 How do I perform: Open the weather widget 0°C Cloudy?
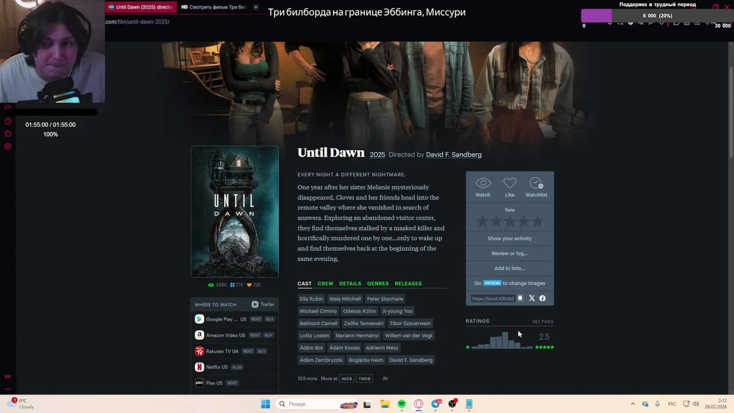pyautogui.click(x=21, y=404)
